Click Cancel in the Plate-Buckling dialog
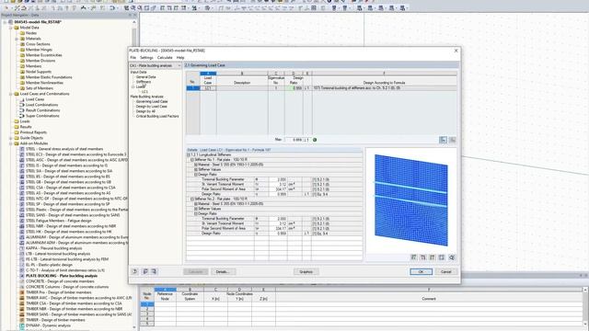589x331 pixels. click(x=445, y=272)
